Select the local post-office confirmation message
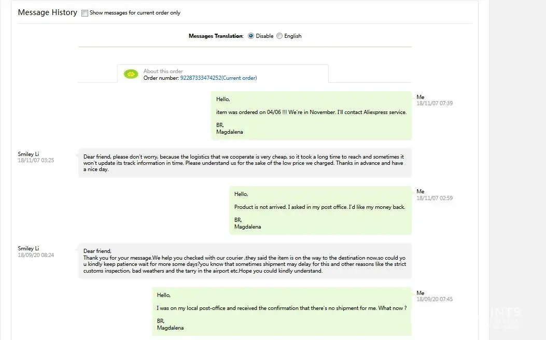The height and width of the screenshot is (340, 546). tap(282, 308)
